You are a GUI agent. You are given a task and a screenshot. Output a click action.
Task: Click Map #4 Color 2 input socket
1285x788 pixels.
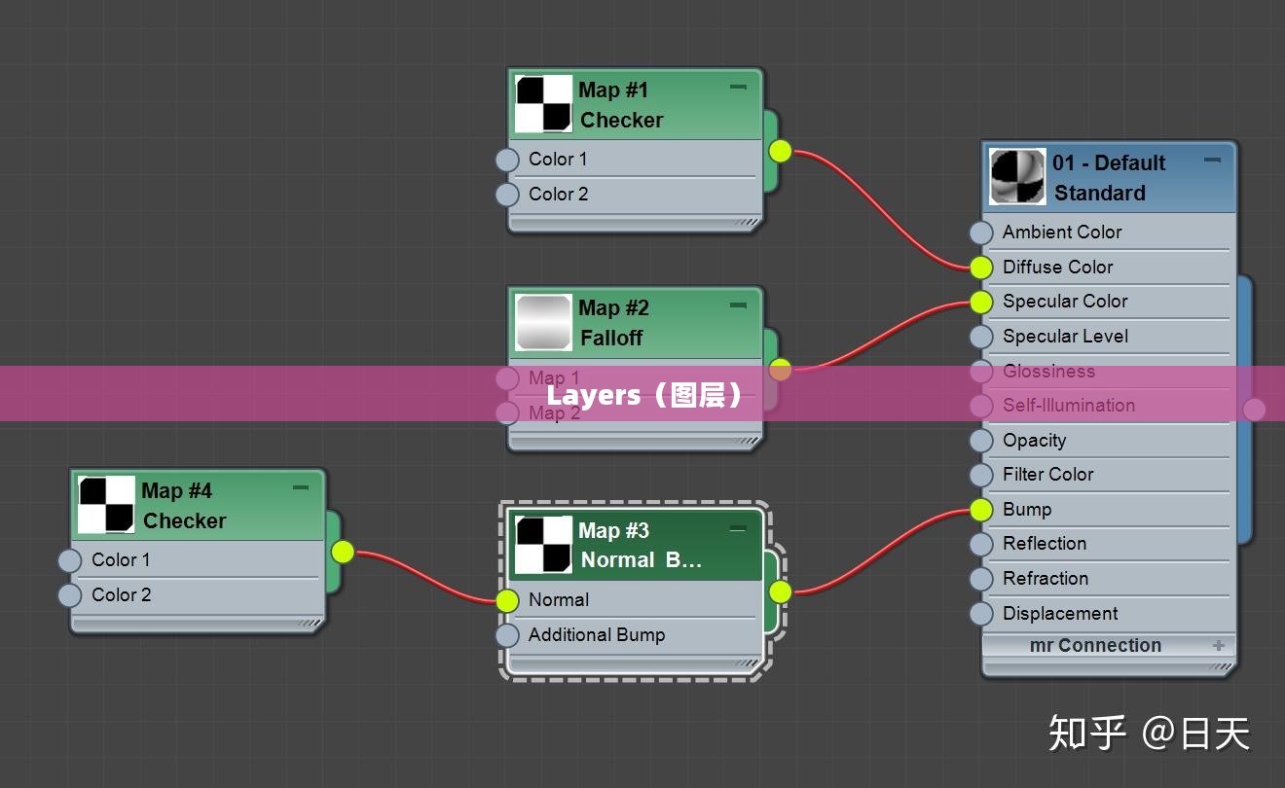[x=70, y=595]
